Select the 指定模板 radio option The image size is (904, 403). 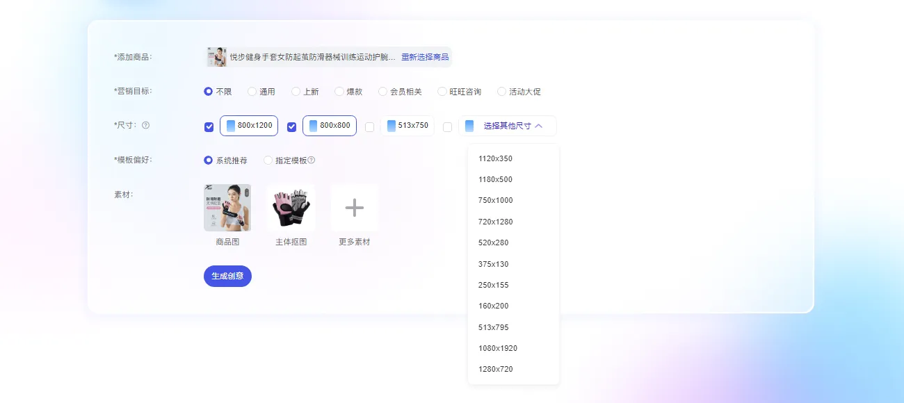point(268,161)
